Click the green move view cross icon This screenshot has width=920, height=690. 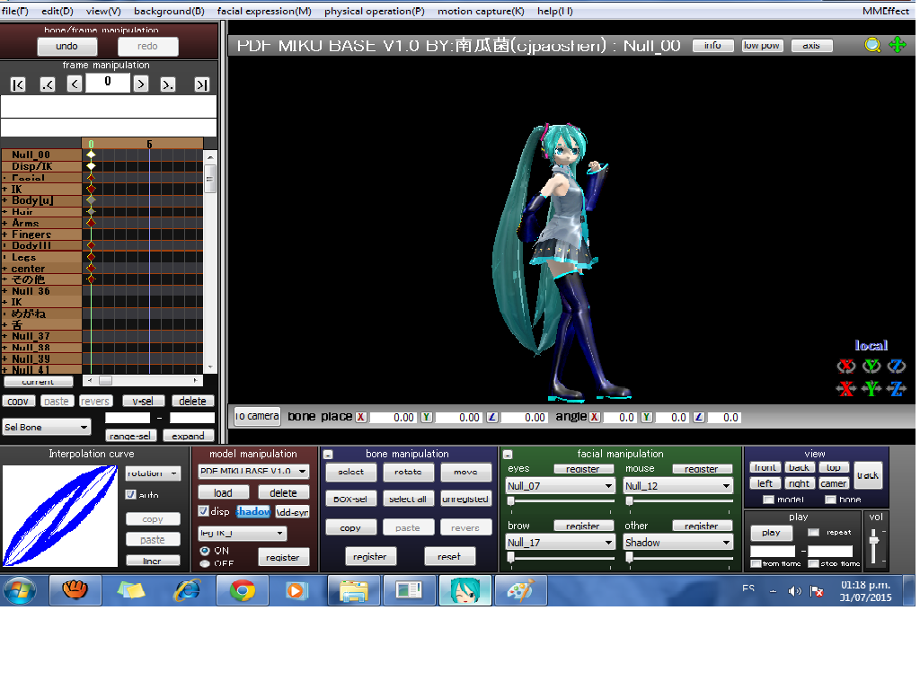[898, 45]
